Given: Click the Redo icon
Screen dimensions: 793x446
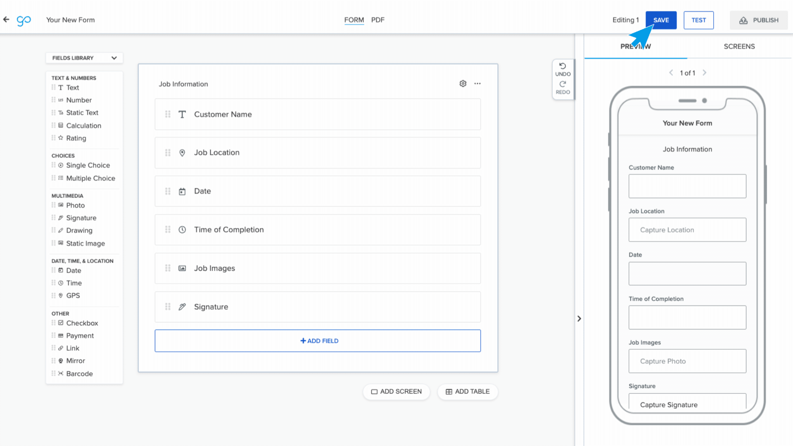Looking at the screenshot, I should 563,84.
